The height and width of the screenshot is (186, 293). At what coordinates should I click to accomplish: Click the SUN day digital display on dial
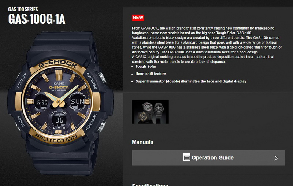click(77, 102)
